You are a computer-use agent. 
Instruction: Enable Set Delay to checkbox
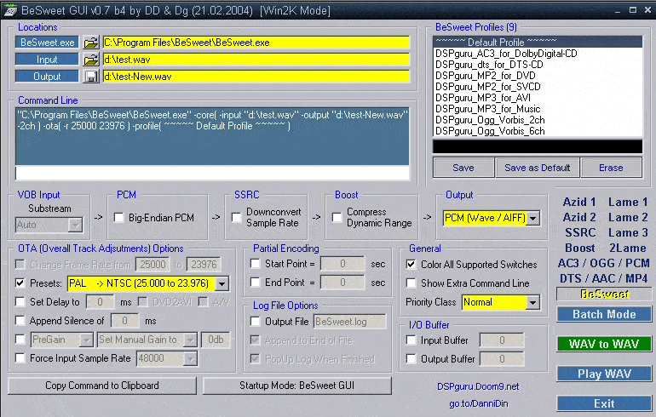[20, 301]
